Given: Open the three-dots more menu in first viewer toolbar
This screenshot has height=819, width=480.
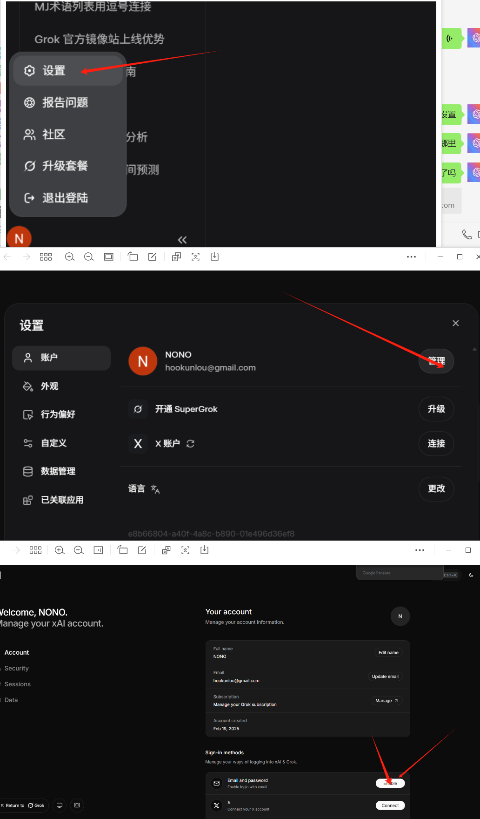Looking at the screenshot, I should pyautogui.click(x=411, y=257).
